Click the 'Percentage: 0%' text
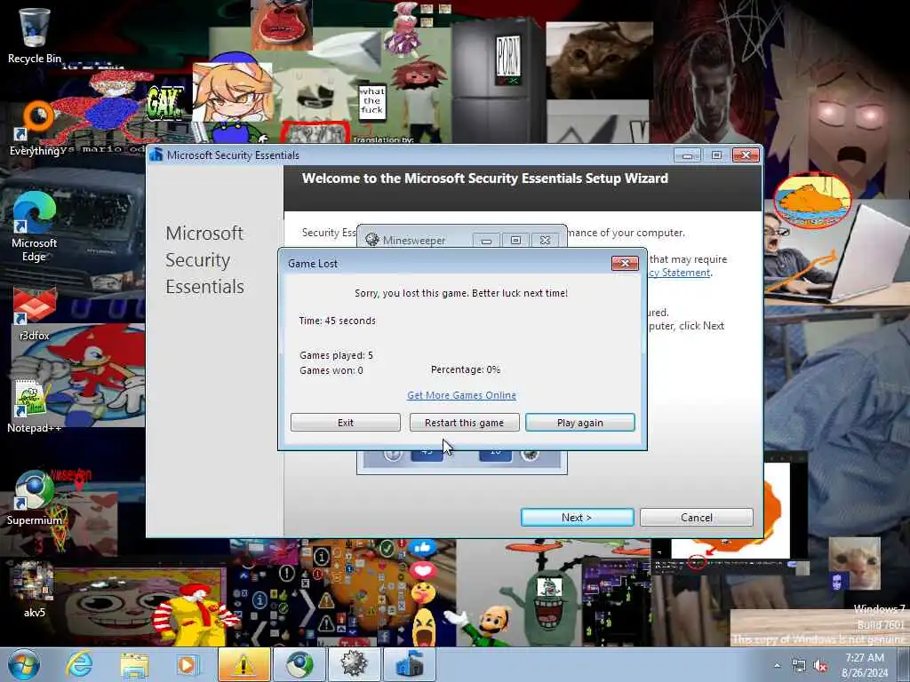 point(466,369)
